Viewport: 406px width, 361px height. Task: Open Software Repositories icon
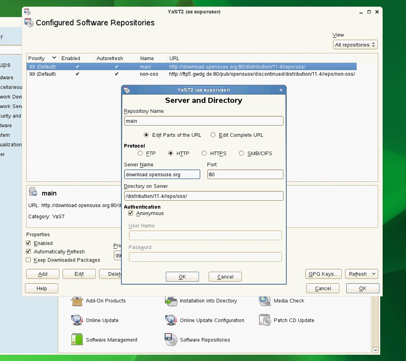click(171, 340)
